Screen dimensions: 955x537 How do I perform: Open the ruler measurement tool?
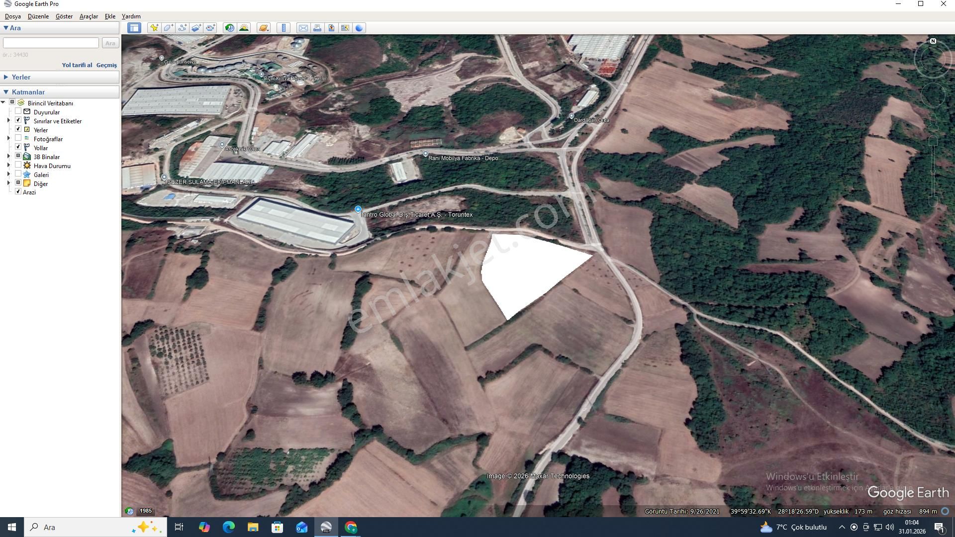click(284, 28)
